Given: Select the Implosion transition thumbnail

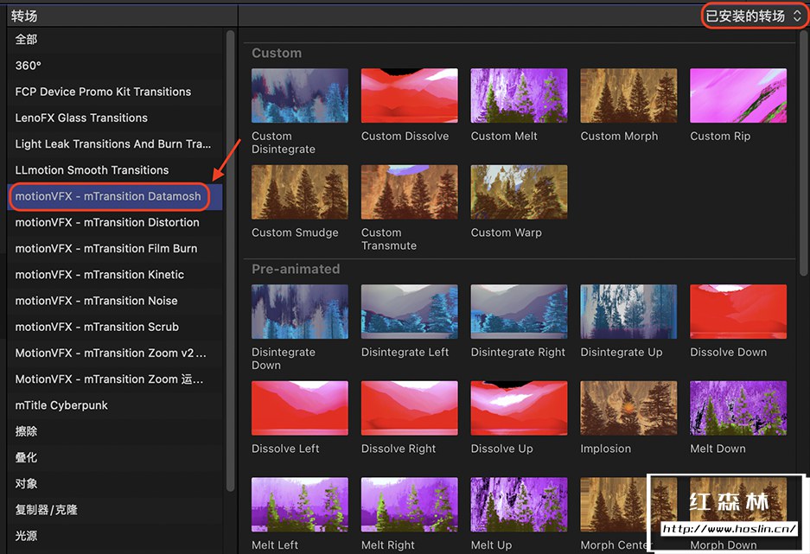Looking at the screenshot, I should pos(628,408).
